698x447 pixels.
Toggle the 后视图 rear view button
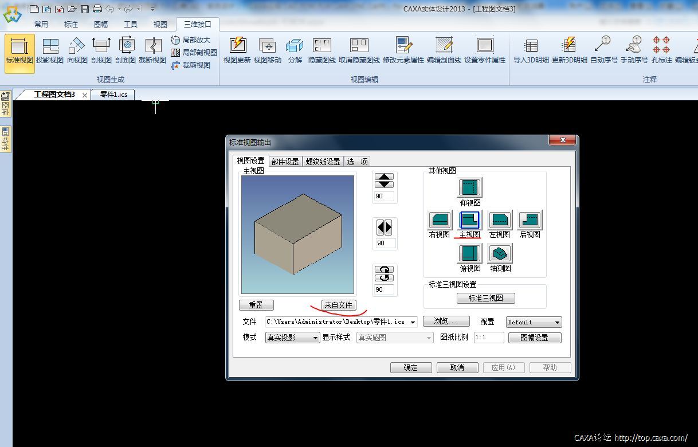pyautogui.click(x=530, y=219)
